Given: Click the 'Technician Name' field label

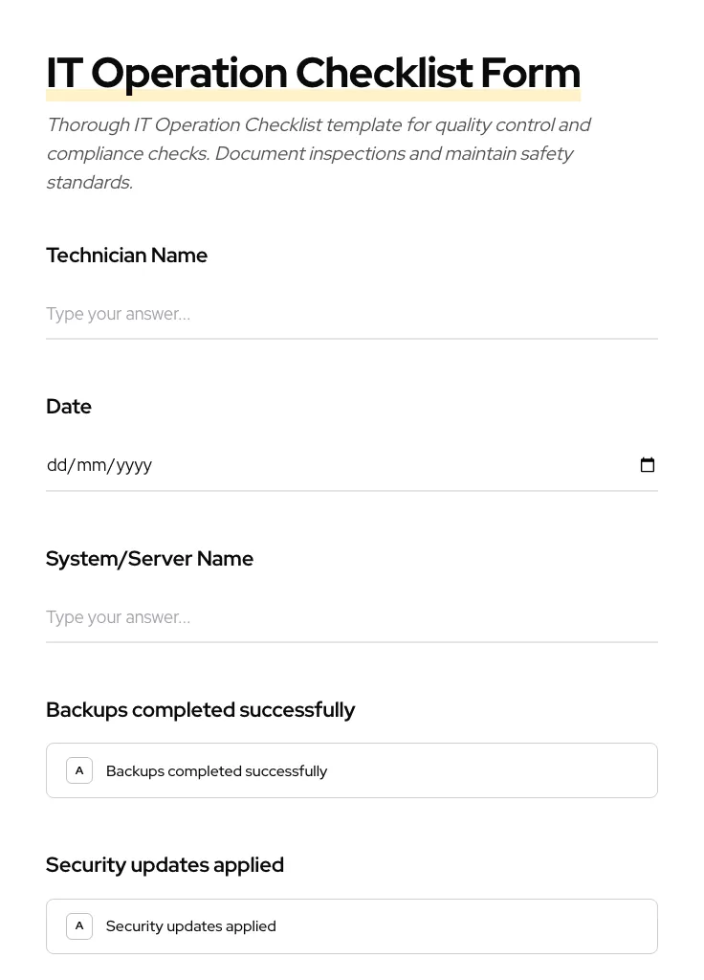Looking at the screenshot, I should pos(126,255).
